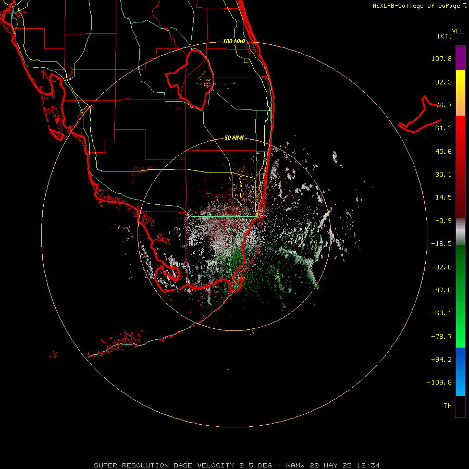Pick the black TH segment at the scale bottom
The width and height of the screenshot is (469, 469).
pos(460,406)
